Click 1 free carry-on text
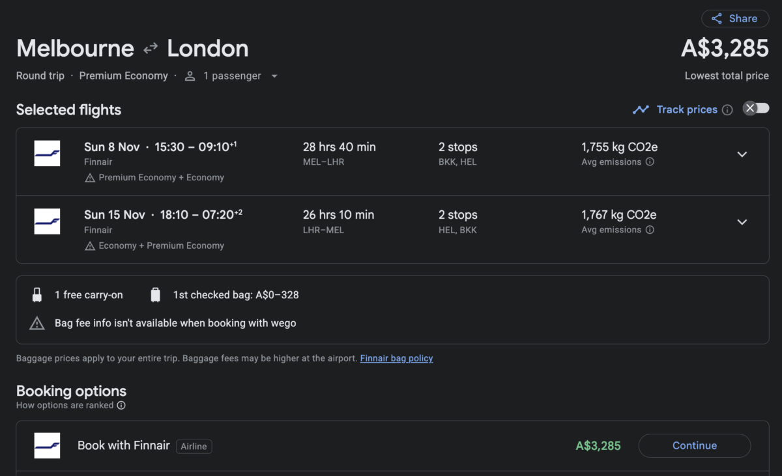The height and width of the screenshot is (476, 782). coord(89,295)
